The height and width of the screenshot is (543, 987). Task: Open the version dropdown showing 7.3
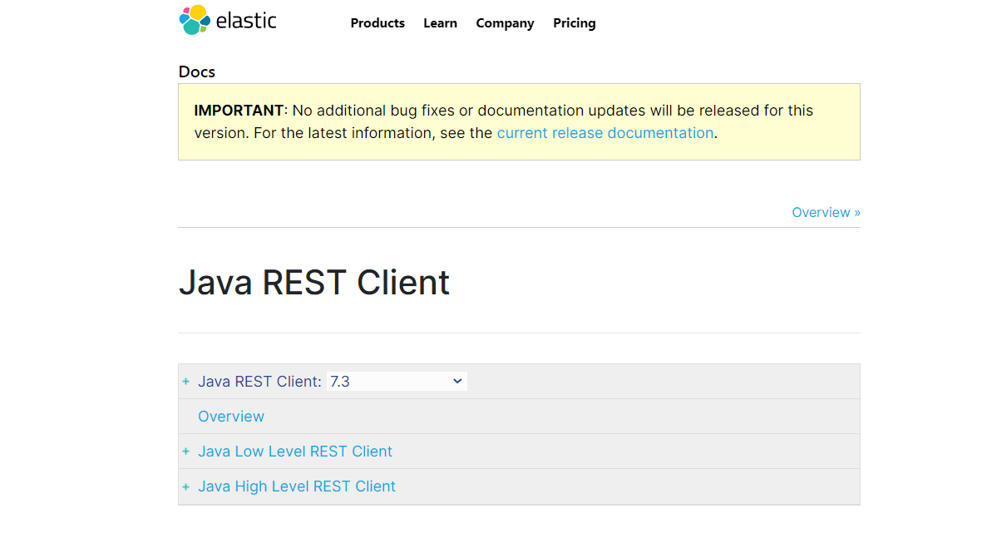pos(397,382)
